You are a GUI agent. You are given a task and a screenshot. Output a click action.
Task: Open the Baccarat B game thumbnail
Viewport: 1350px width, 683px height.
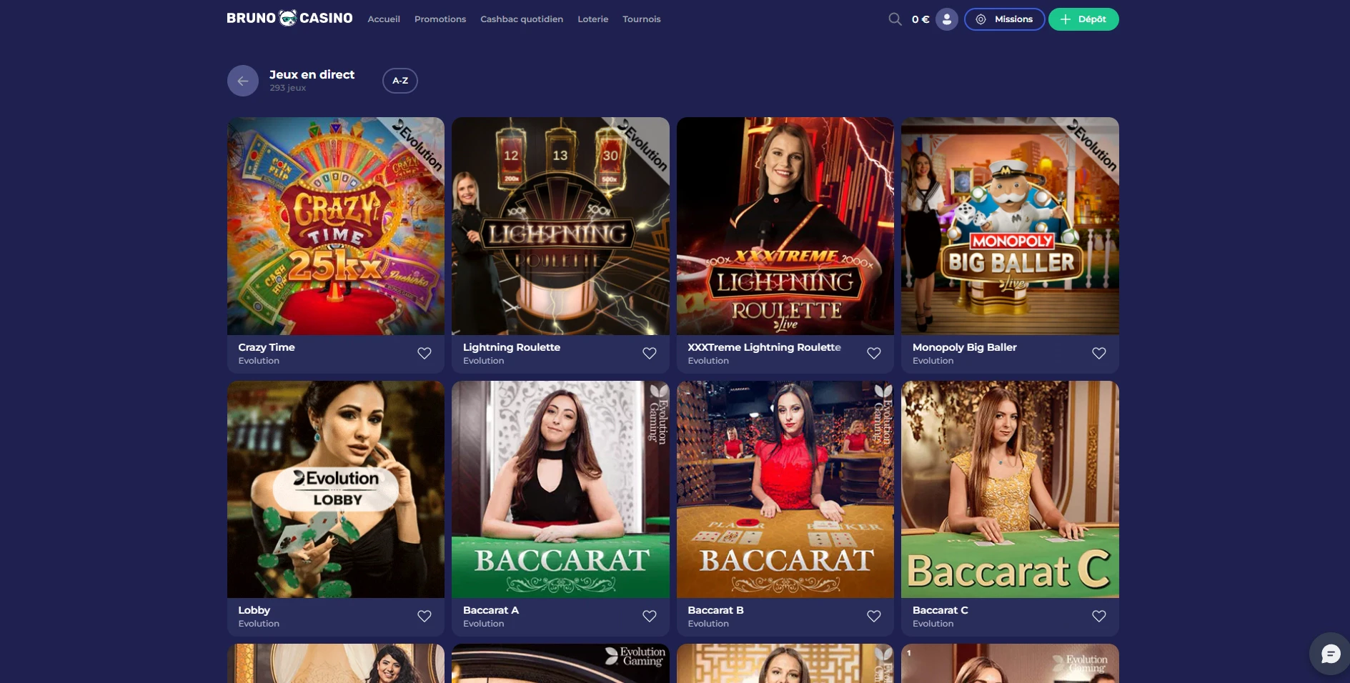(785, 489)
